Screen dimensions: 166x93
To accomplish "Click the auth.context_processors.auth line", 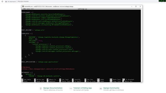I will (54, 49).
